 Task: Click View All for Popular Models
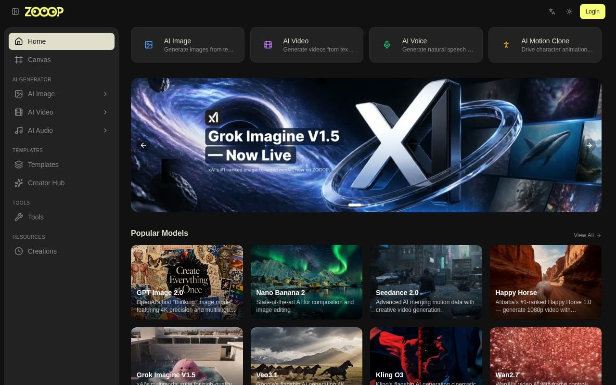click(x=587, y=235)
